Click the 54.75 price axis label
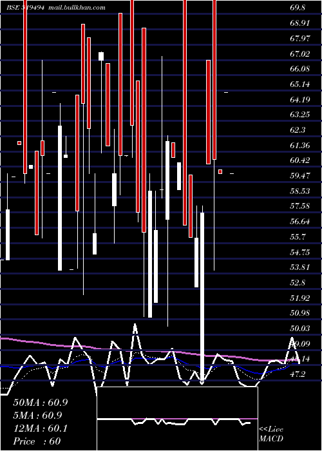The image size is (322, 451). point(300,253)
